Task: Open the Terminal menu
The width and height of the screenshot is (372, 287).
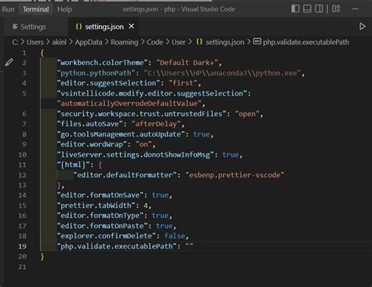Action: [x=36, y=9]
